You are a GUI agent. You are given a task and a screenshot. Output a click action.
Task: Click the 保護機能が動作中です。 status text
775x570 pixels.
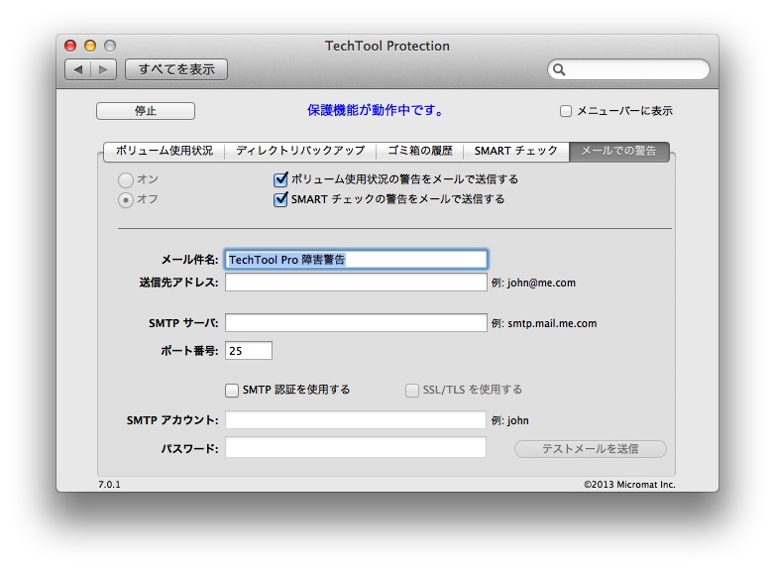(x=376, y=110)
